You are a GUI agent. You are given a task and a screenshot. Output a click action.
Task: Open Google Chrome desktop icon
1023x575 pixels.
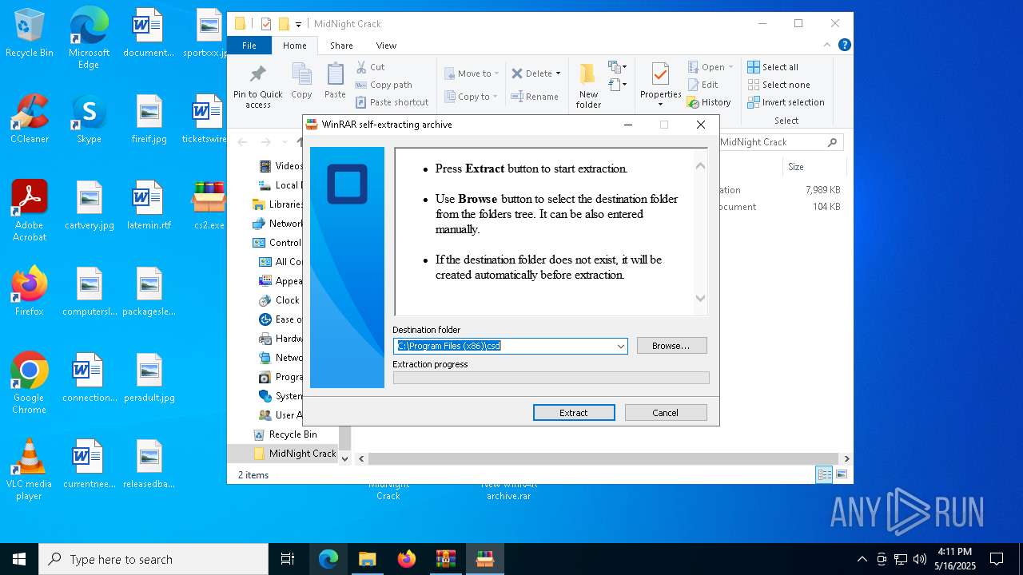30,383
